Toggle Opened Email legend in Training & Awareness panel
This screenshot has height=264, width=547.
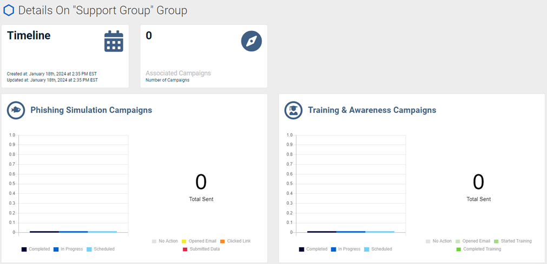[473, 241]
